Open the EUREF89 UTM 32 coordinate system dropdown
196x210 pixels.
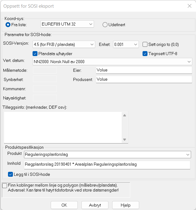67,24
